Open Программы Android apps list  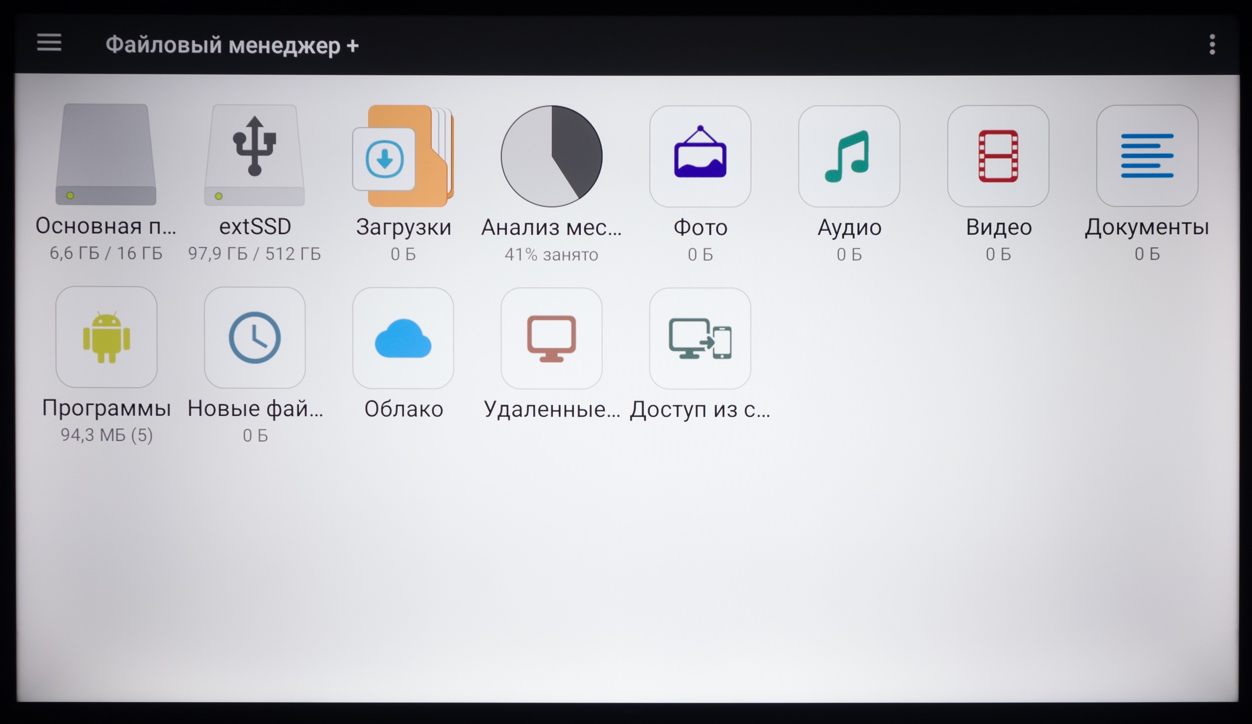coord(106,337)
